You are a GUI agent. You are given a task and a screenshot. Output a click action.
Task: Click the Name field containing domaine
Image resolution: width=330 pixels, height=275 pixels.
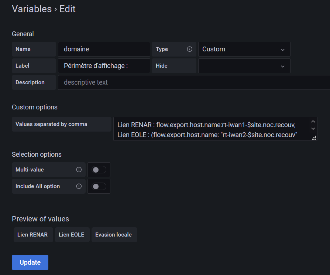[104, 49]
